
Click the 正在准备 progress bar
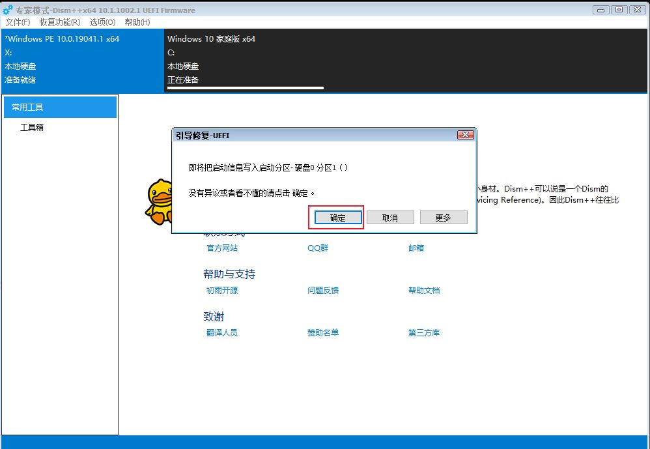245,87
